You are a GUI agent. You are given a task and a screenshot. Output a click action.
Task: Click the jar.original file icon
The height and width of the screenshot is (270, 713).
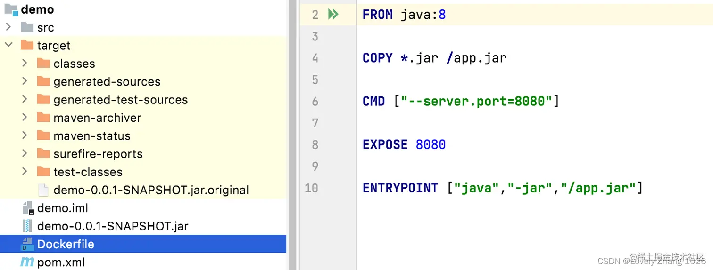pos(43,190)
